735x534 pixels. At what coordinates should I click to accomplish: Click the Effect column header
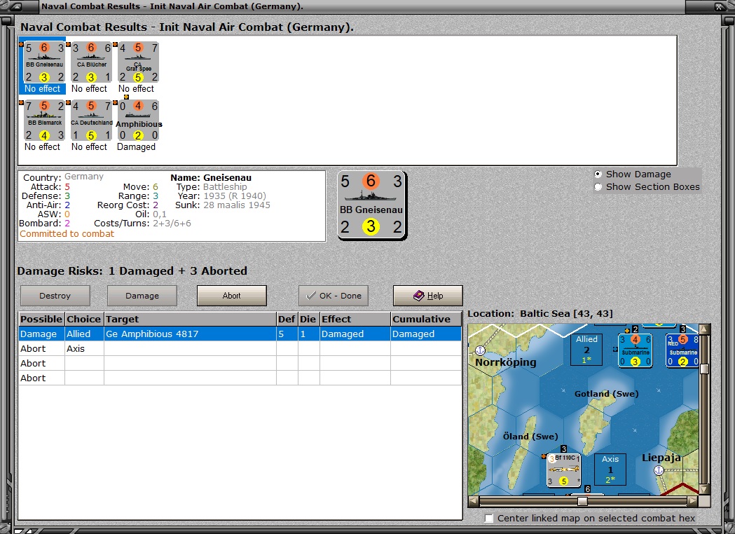point(355,320)
